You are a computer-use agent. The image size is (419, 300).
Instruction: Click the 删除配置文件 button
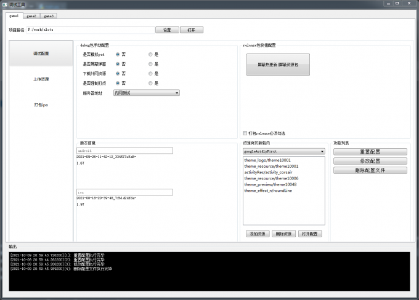(x=370, y=170)
